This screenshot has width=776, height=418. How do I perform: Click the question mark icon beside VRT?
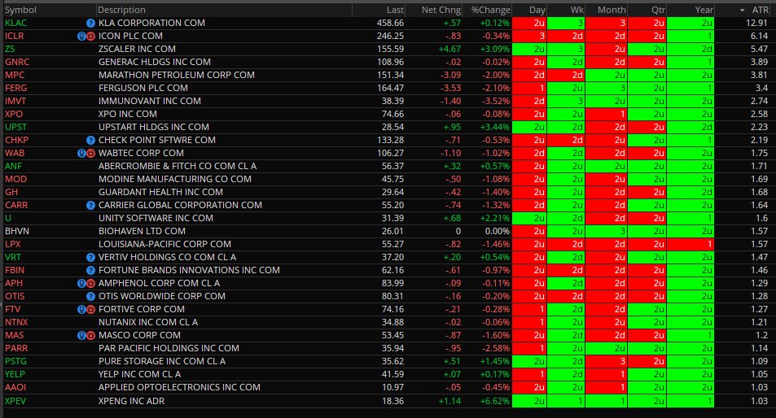coord(90,258)
